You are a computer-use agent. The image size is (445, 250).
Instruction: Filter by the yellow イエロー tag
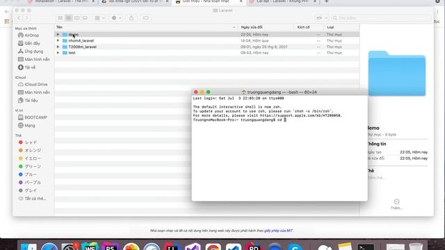[x=29, y=158]
